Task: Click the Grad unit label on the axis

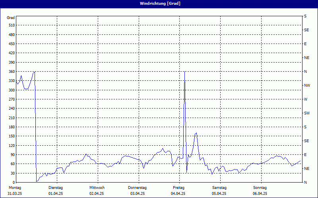Action: [x=11, y=18]
